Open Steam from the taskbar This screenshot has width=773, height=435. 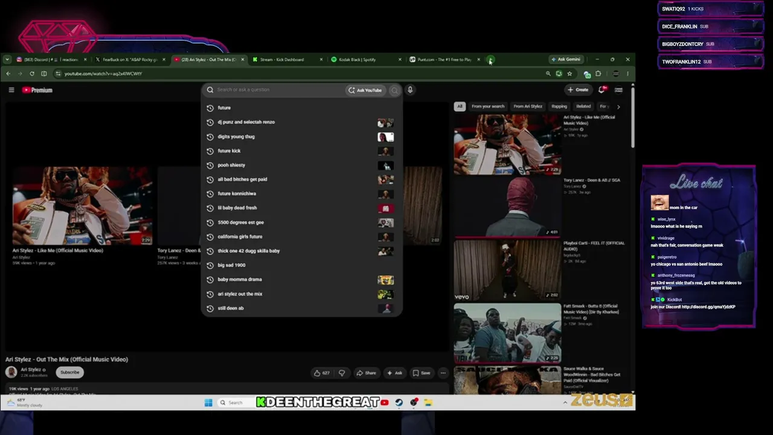point(399,402)
